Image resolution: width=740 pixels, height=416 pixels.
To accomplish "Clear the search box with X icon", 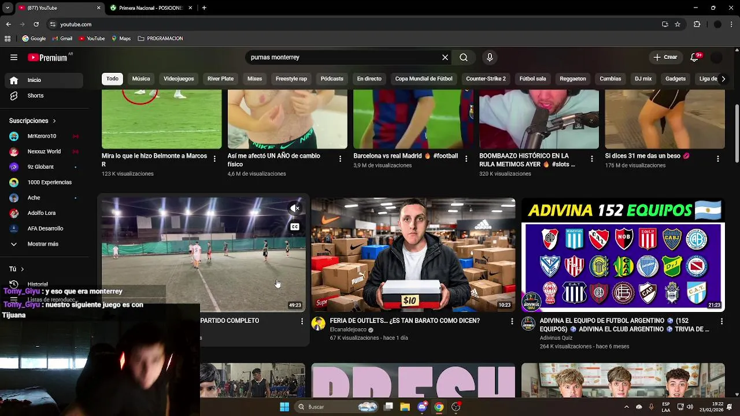I will point(445,57).
